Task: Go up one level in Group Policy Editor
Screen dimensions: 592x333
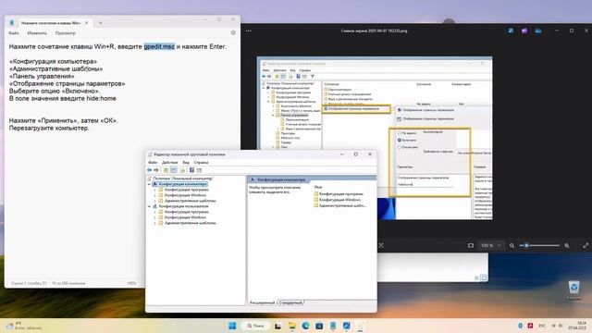Action: tap(166, 170)
